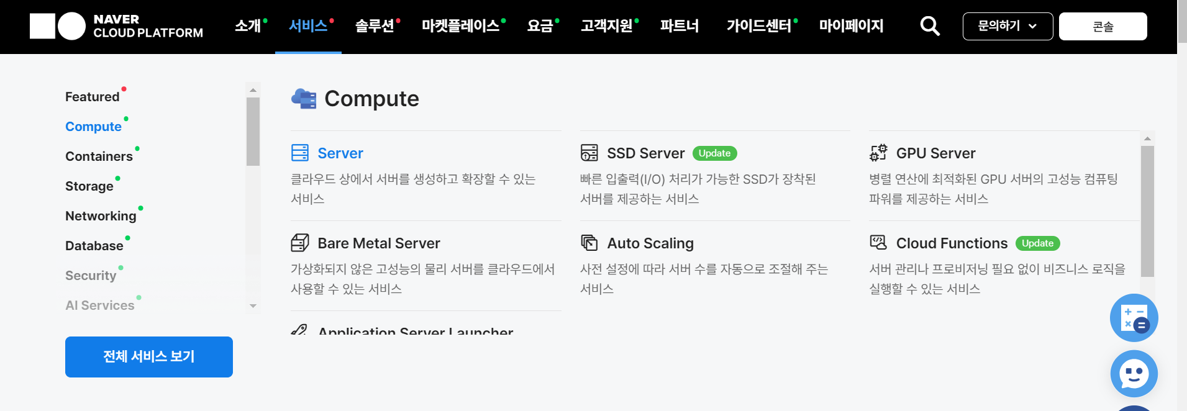Select Security category in sidebar
This screenshot has height=411, width=1187.
pyautogui.click(x=91, y=276)
